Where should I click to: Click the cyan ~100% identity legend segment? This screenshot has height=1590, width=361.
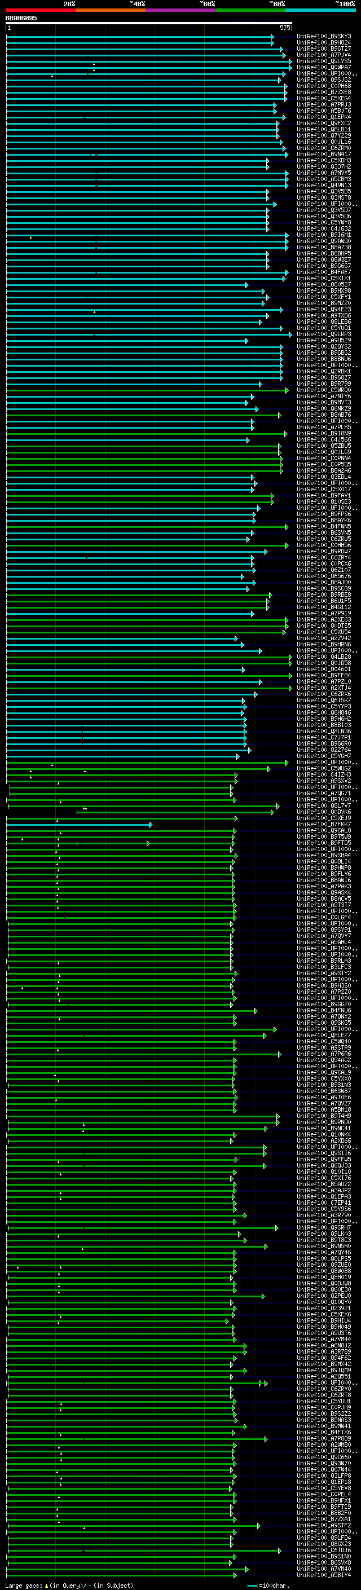click(x=320, y=10)
